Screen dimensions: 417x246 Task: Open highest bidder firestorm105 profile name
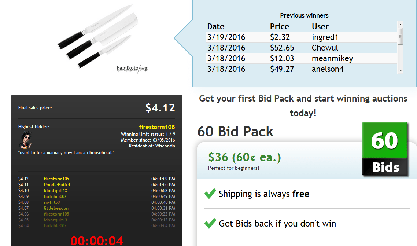pos(157,127)
